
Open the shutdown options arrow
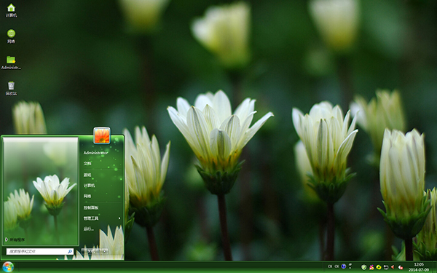[105, 251]
